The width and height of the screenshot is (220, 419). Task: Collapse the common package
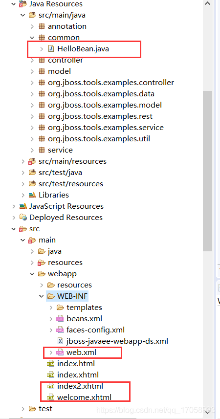pos(32,38)
